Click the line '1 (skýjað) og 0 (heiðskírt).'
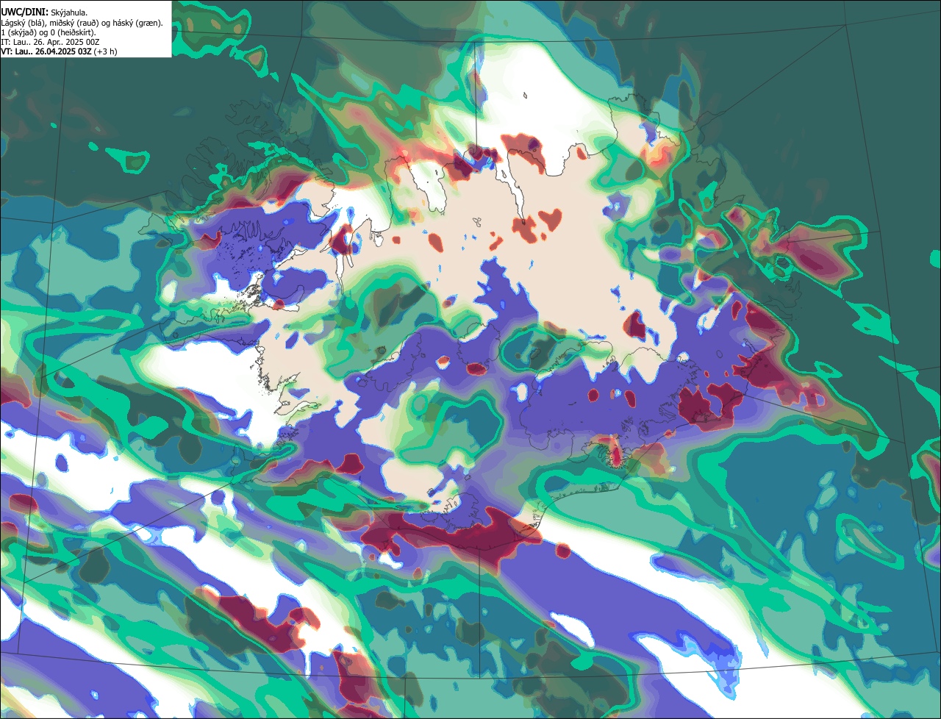The image size is (941, 719). click(x=49, y=32)
